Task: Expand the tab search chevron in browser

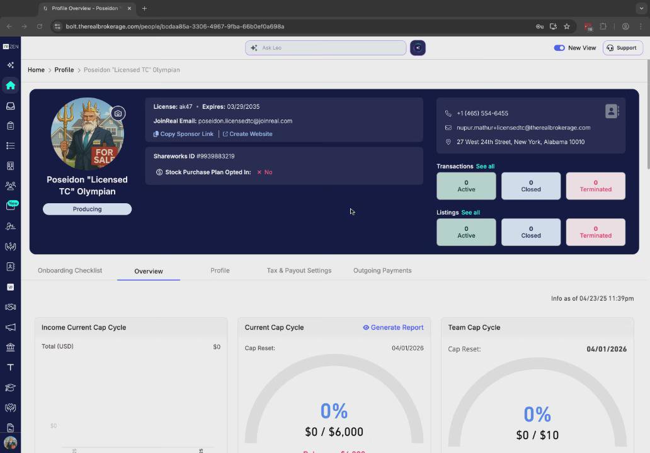Action: [642, 8]
